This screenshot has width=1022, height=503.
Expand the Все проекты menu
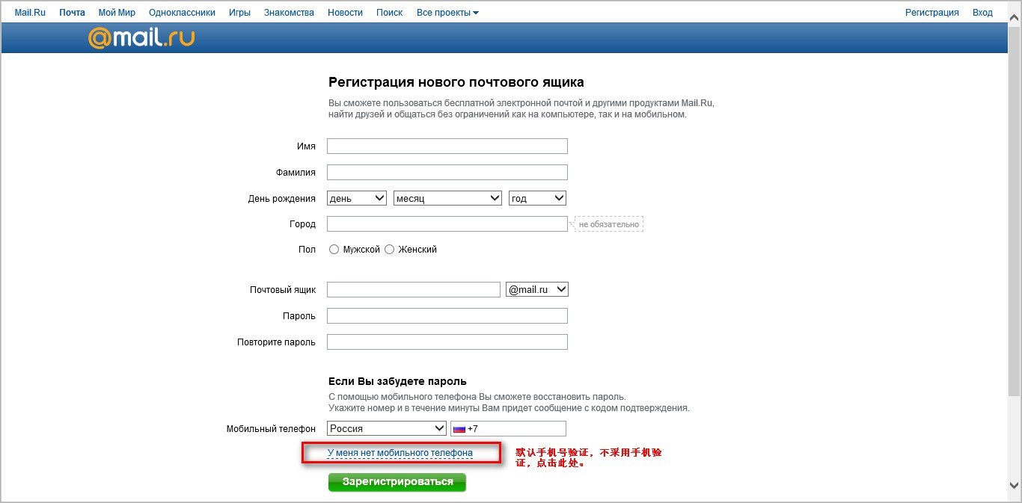[447, 13]
